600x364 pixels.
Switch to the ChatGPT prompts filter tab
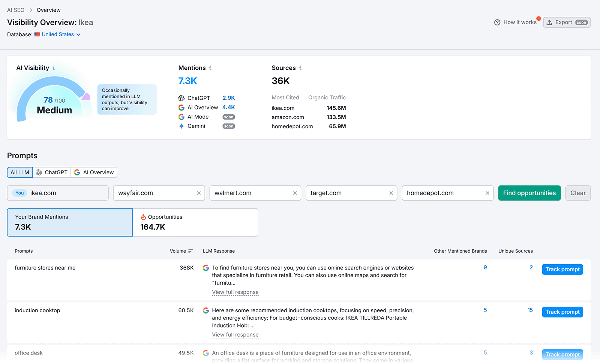pyautogui.click(x=52, y=172)
